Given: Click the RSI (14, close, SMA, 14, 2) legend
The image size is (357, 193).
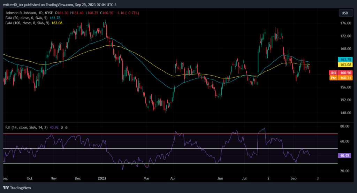Looking at the screenshot, I should tap(26, 128).
